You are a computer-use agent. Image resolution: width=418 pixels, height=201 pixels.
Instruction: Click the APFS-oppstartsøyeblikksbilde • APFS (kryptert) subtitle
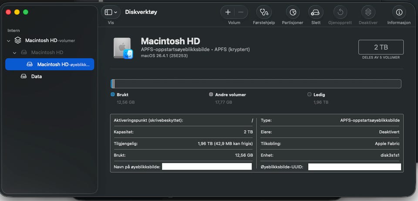195,50
